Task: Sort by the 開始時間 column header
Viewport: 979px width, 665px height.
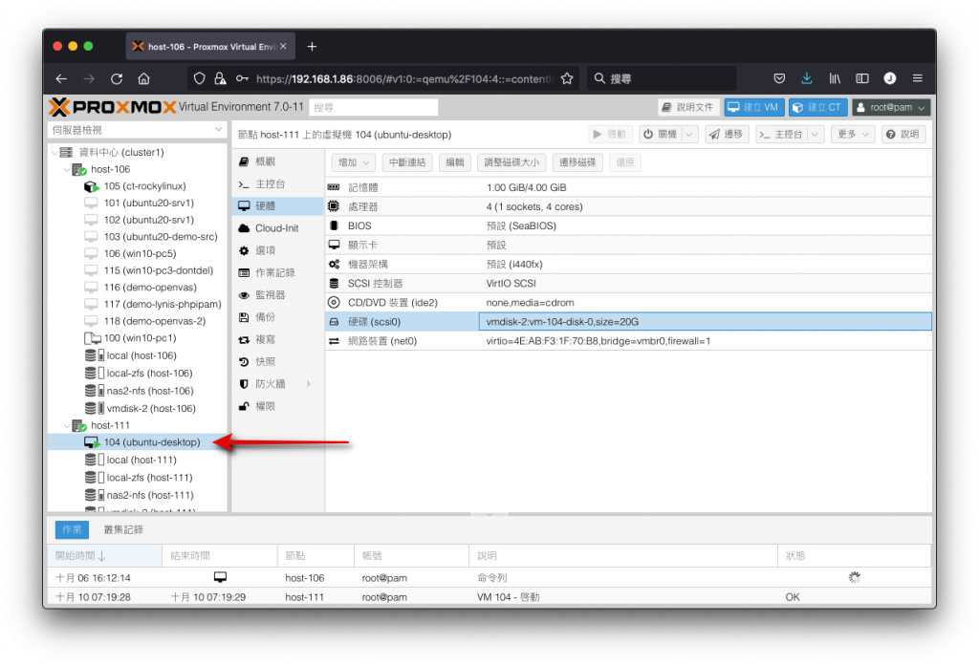Action: pos(105,555)
